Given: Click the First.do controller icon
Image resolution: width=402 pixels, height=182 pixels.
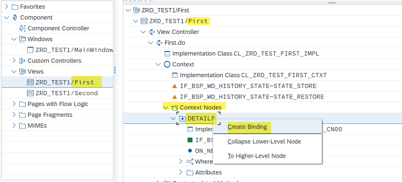Looking at the screenshot, I should click(159, 42).
